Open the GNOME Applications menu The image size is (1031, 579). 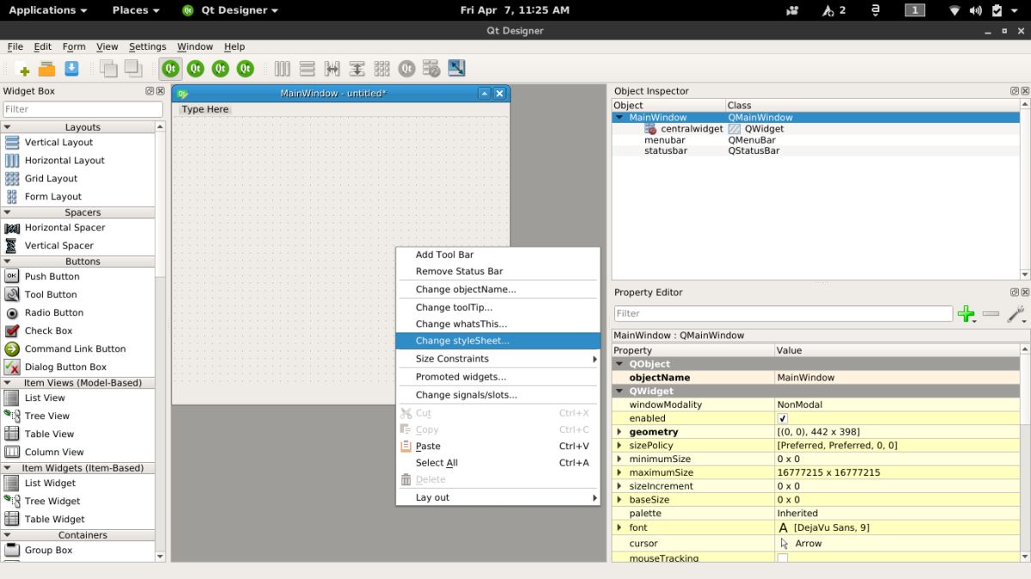[x=47, y=10]
